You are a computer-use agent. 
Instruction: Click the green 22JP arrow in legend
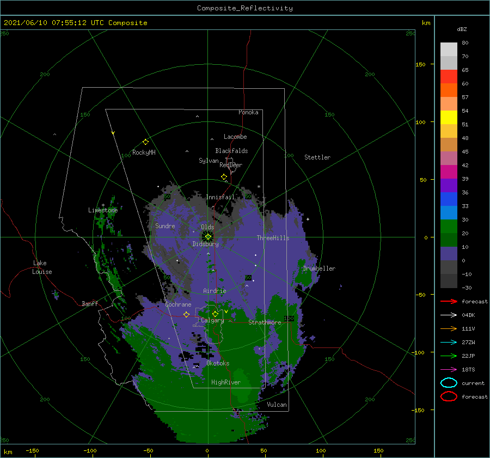449,356
